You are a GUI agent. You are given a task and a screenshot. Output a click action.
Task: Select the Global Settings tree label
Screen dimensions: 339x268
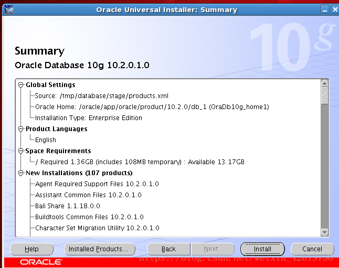(x=50, y=85)
